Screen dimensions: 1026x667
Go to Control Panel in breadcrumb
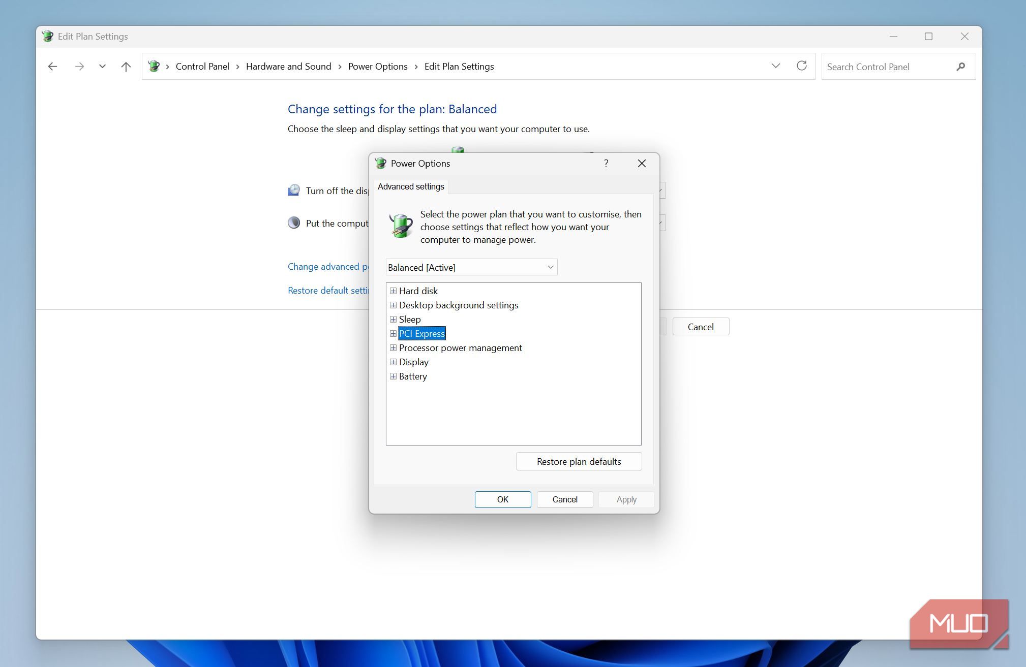pos(202,67)
